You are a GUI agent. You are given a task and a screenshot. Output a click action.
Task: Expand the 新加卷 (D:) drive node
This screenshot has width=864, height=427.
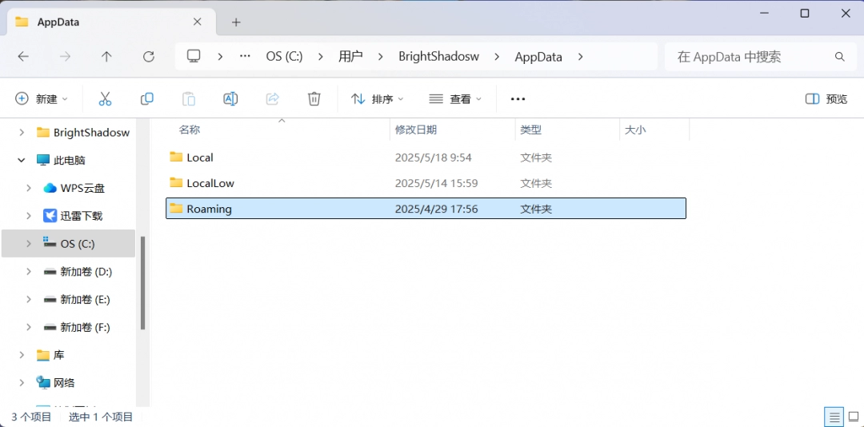pos(29,272)
